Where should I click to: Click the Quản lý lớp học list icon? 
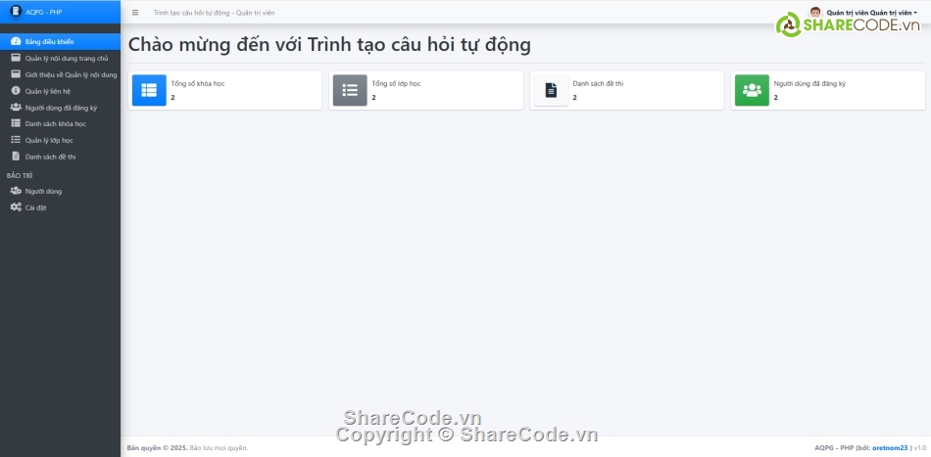pos(16,140)
